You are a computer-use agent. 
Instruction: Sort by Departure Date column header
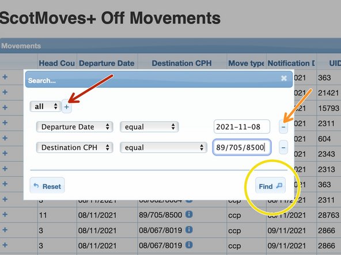pos(107,63)
